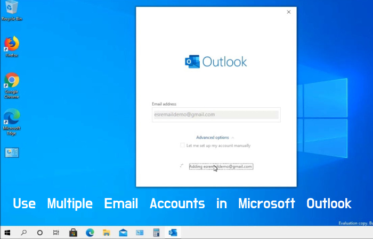The image size is (373, 239).
Task: Open the Recycle Bin desktop icon
Action: coord(11,11)
